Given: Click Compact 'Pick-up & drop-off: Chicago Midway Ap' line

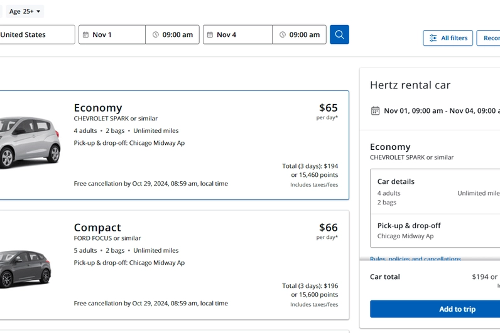Looking at the screenshot, I should click(x=129, y=263).
